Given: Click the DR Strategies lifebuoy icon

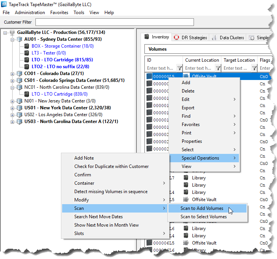Looking at the screenshot, I should pos(176,37).
